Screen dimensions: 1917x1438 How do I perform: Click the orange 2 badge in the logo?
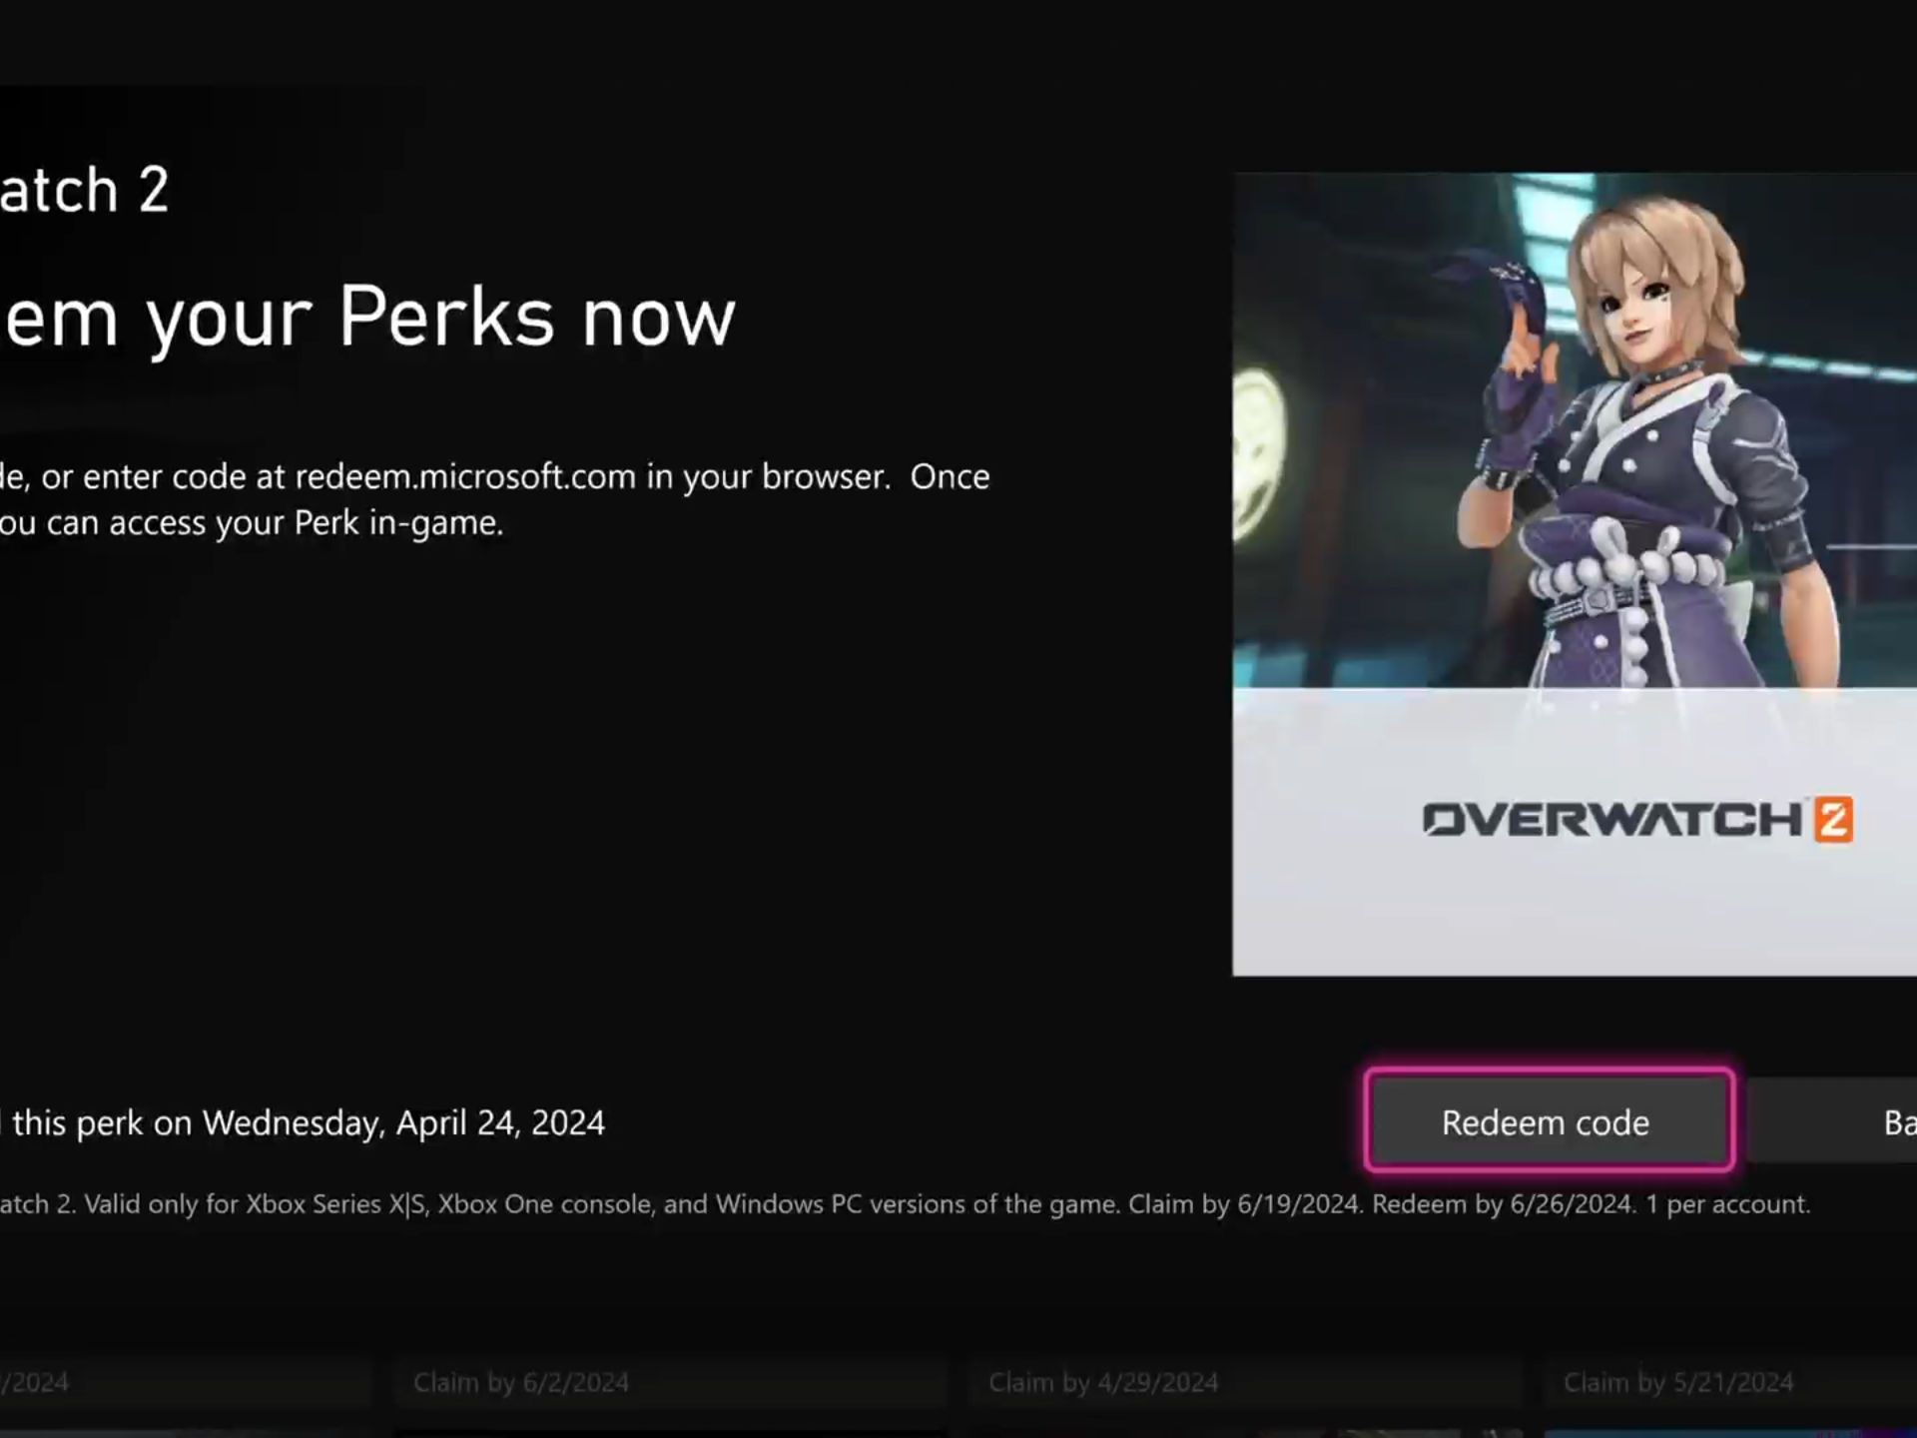1834,820
